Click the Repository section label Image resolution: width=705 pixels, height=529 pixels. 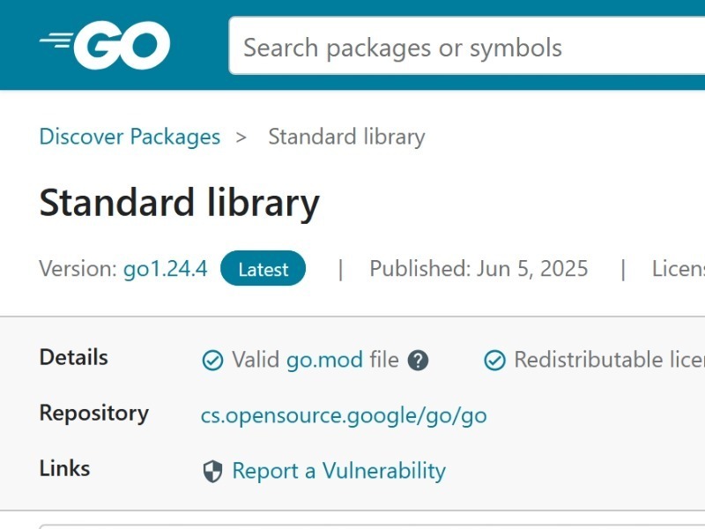[x=94, y=413]
